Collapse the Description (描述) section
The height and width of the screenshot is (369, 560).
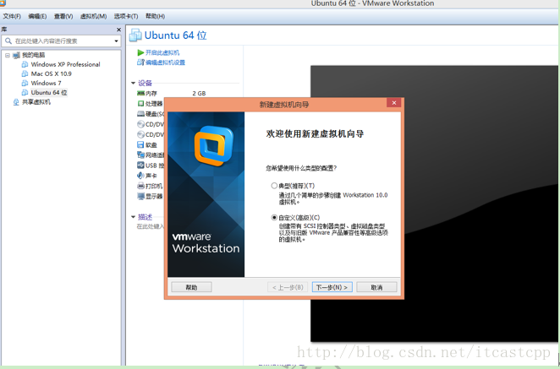pyautogui.click(x=133, y=217)
